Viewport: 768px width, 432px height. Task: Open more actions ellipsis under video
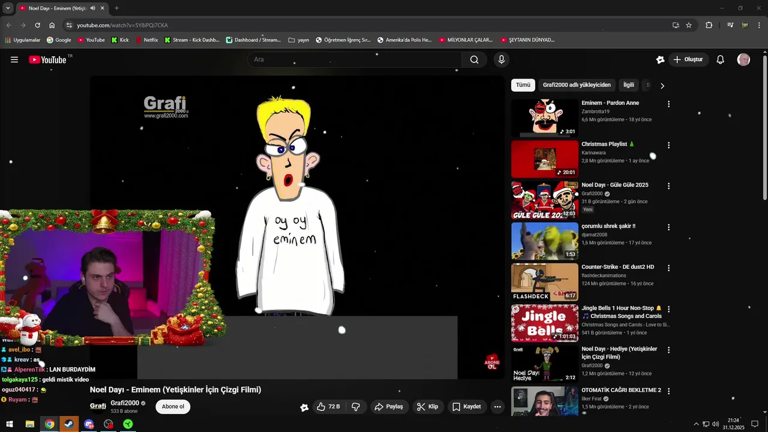tap(497, 407)
